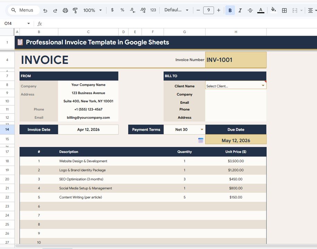Toggle bold formatting

[x=230, y=10]
